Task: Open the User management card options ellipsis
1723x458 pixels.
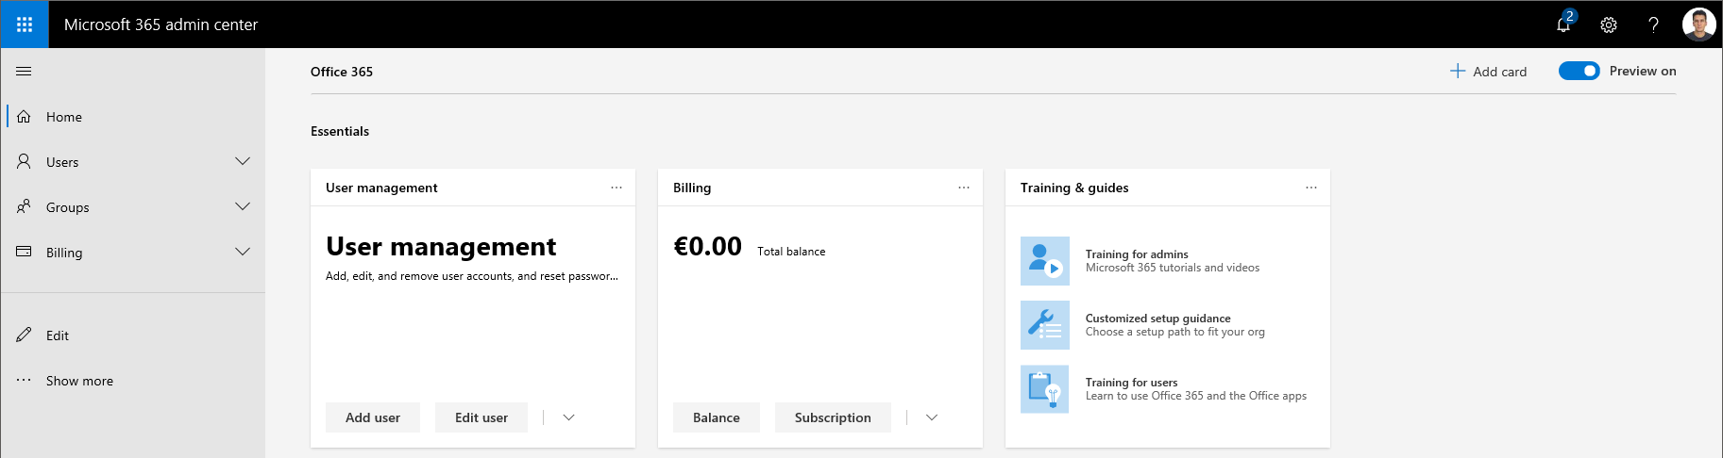Action: click(617, 188)
